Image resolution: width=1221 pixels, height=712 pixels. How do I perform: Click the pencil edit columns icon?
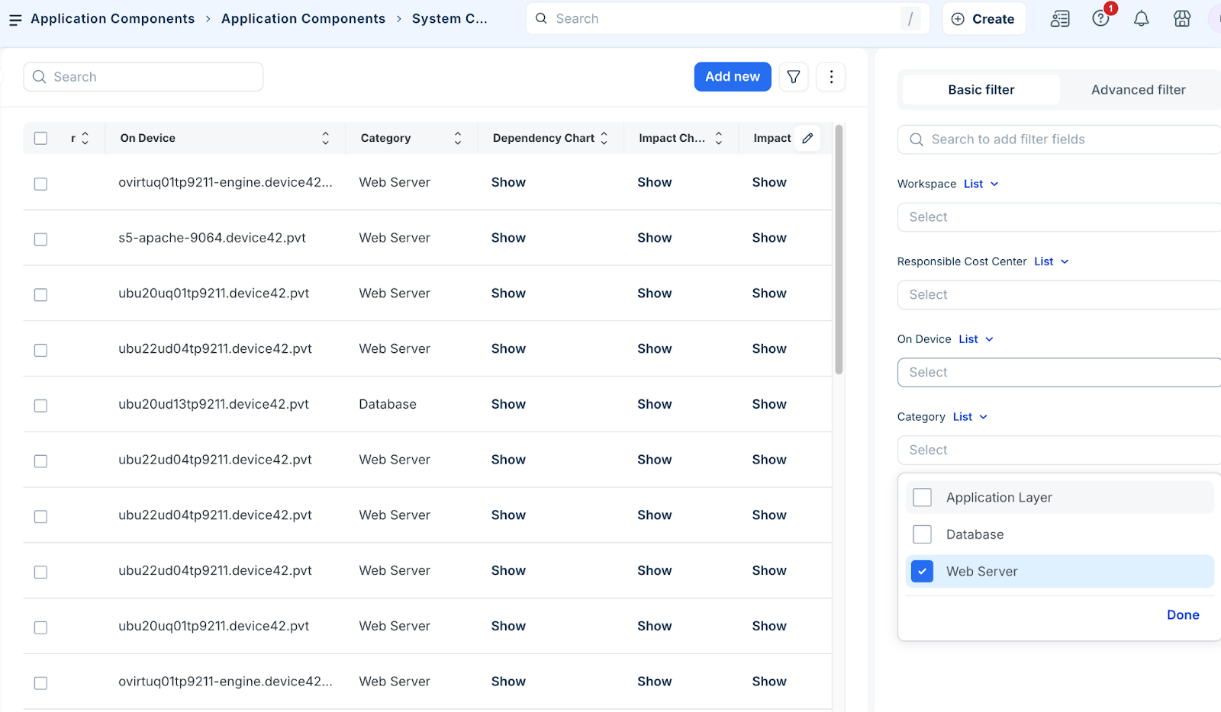coord(807,138)
